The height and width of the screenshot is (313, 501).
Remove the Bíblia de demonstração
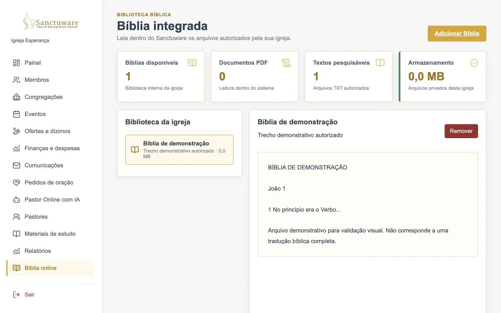(461, 131)
